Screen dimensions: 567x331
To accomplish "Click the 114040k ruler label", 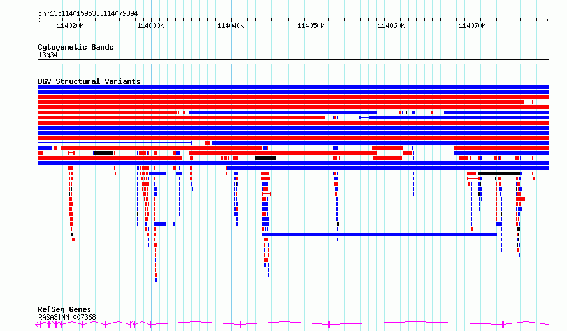I will 231,26.
